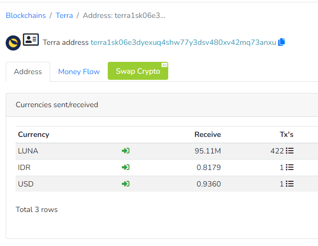Click the 0.8179 receive value
318x246 pixels.
tap(209, 168)
